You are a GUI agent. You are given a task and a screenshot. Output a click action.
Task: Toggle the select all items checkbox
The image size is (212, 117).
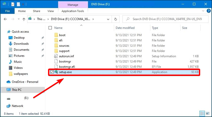[x=50, y=28]
